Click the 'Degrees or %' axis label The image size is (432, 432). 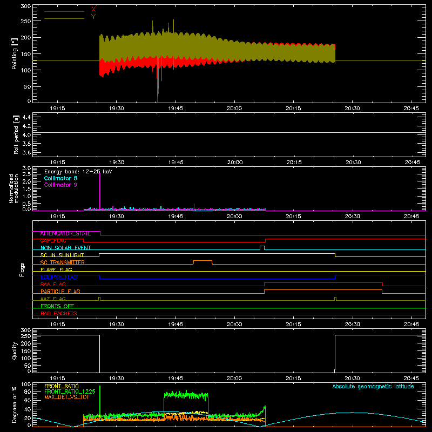coord(15,405)
